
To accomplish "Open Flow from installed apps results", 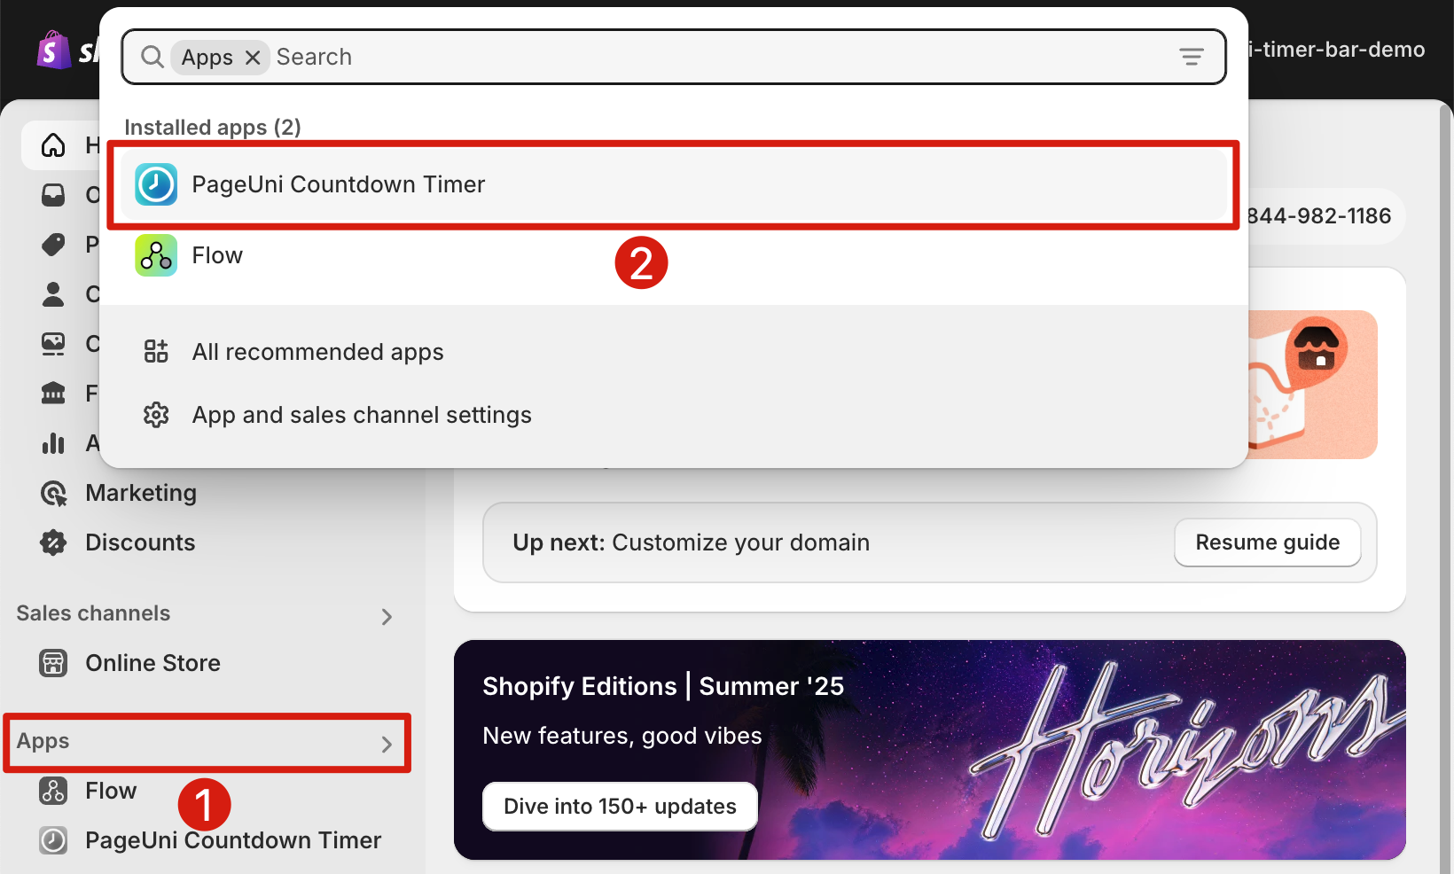I will 674,255.
